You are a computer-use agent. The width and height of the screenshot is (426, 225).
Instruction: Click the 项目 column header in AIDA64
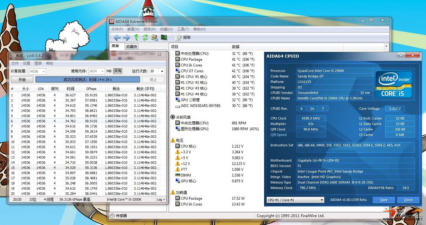tap(199, 47)
